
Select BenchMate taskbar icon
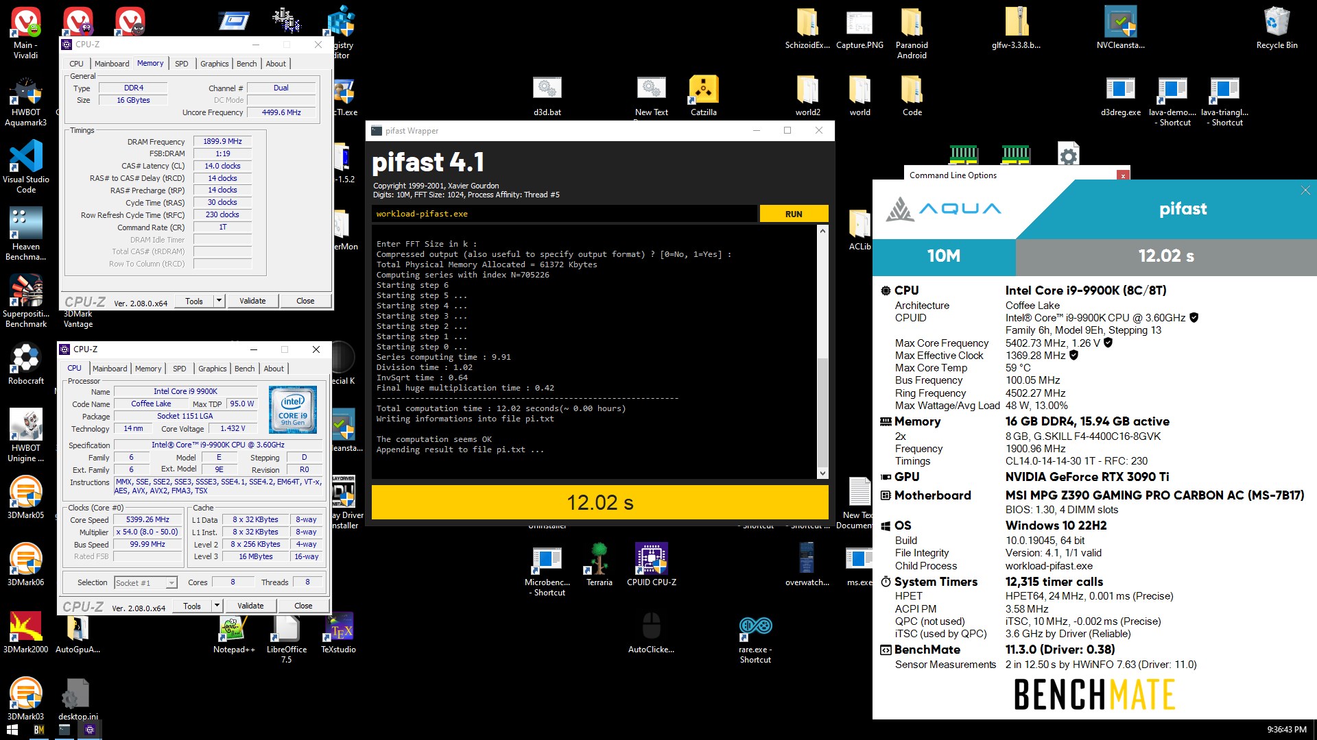[38, 730]
